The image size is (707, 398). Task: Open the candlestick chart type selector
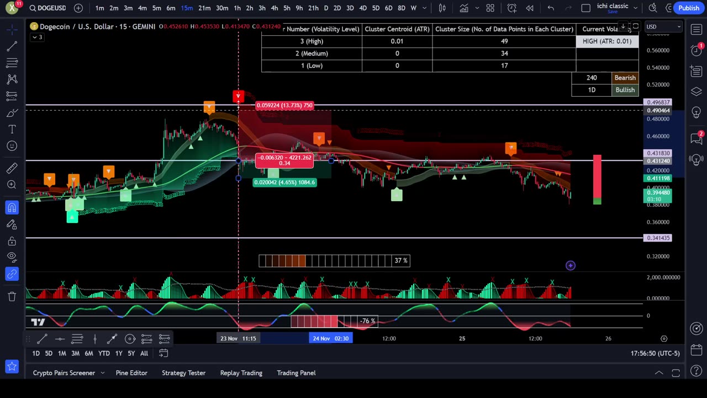tap(442, 8)
